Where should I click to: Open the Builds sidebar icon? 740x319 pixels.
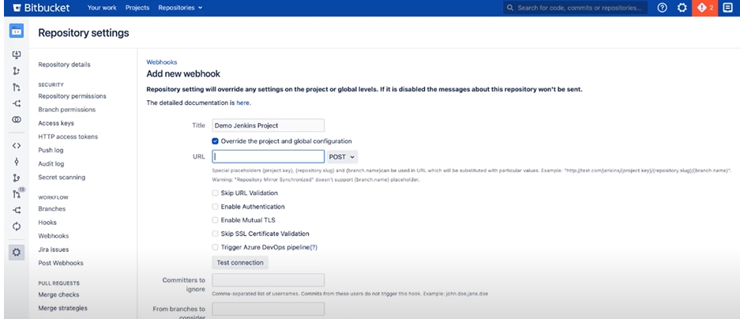pos(17,227)
